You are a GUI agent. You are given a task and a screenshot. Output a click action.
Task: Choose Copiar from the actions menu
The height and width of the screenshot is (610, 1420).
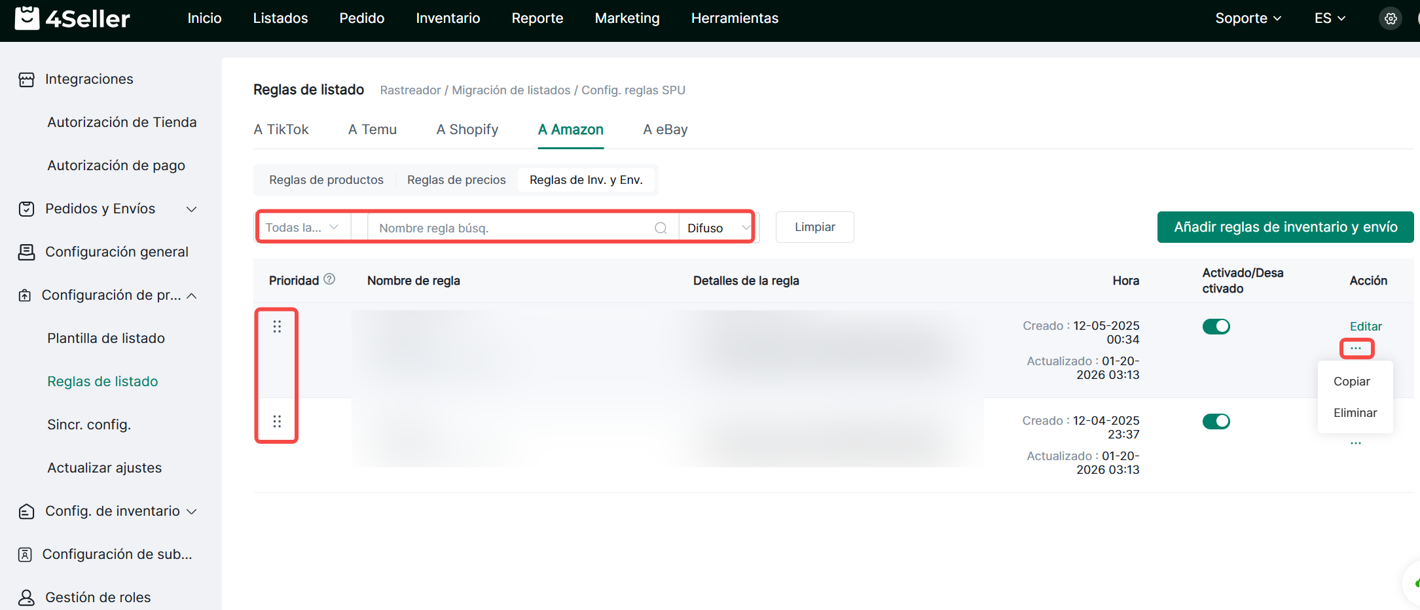(1352, 382)
